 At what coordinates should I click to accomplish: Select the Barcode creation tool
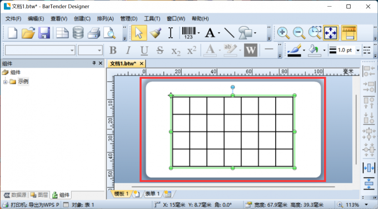pos(189,33)
